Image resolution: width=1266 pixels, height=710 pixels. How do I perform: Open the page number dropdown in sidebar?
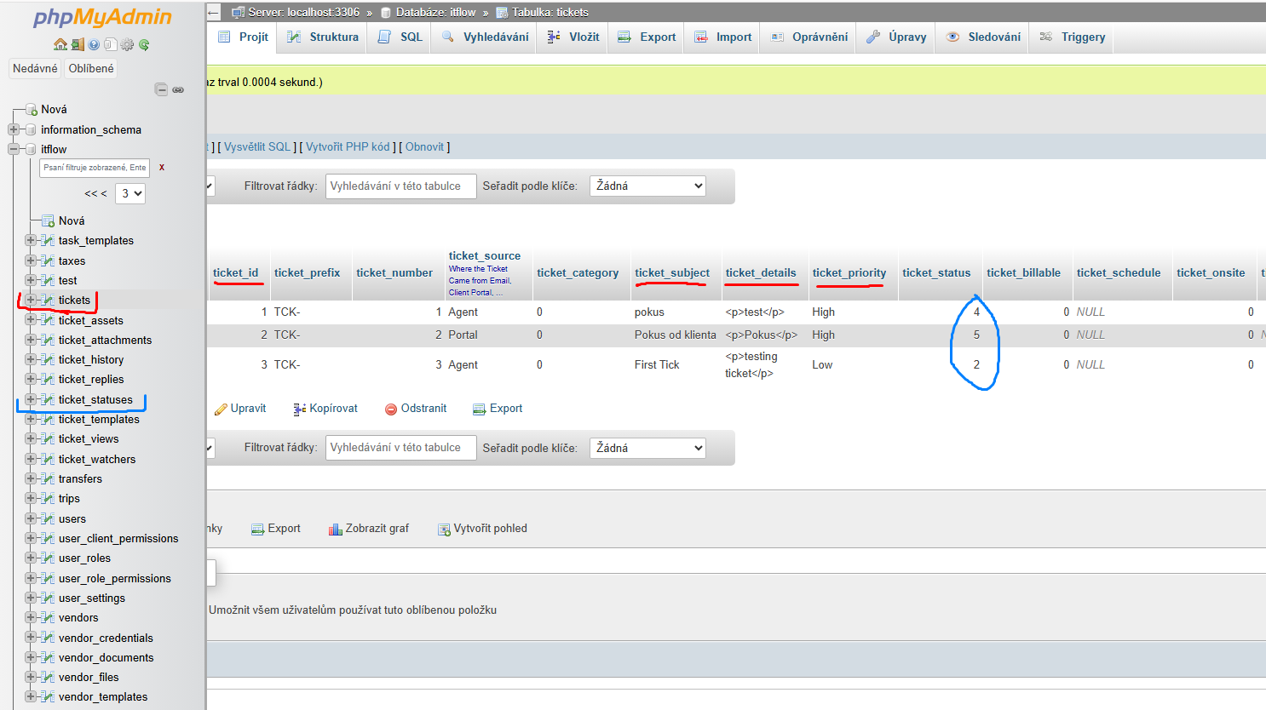(x=131, y=193)
